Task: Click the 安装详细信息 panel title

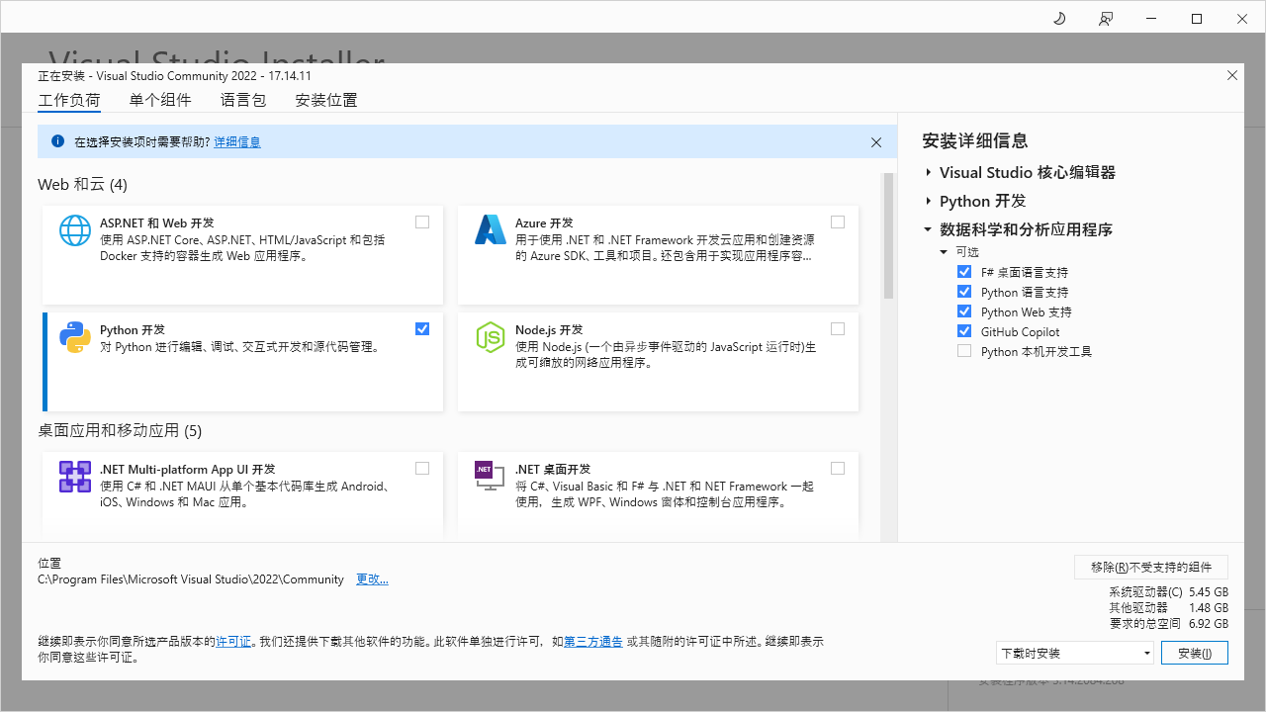Action: 974,140
